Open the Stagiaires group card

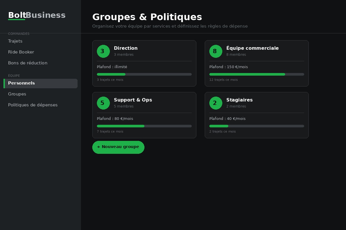coord(257,115)
